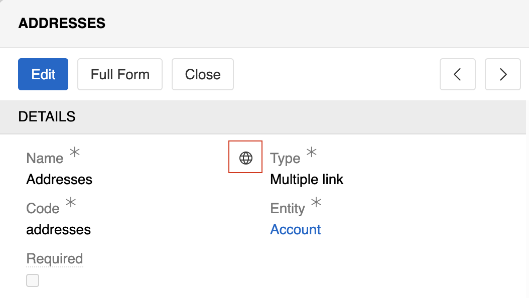Click the 'Multiple link' type value

coord(307,179)
